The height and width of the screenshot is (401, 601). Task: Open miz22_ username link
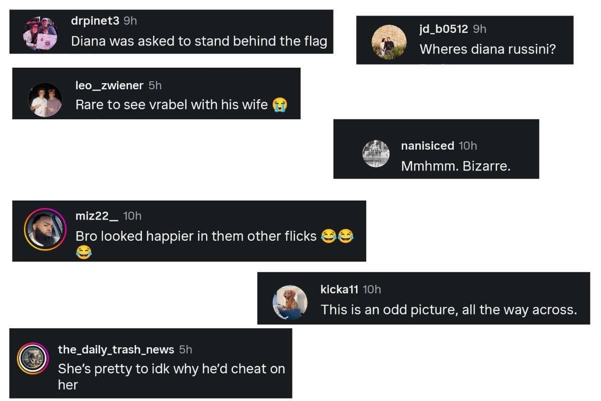(97, 216)
